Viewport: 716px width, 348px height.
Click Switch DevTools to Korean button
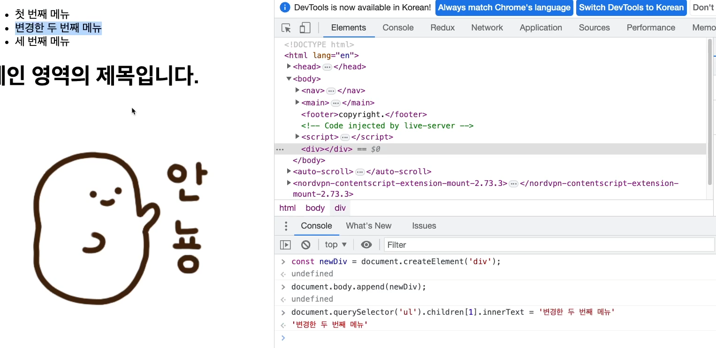coord(631,7)
